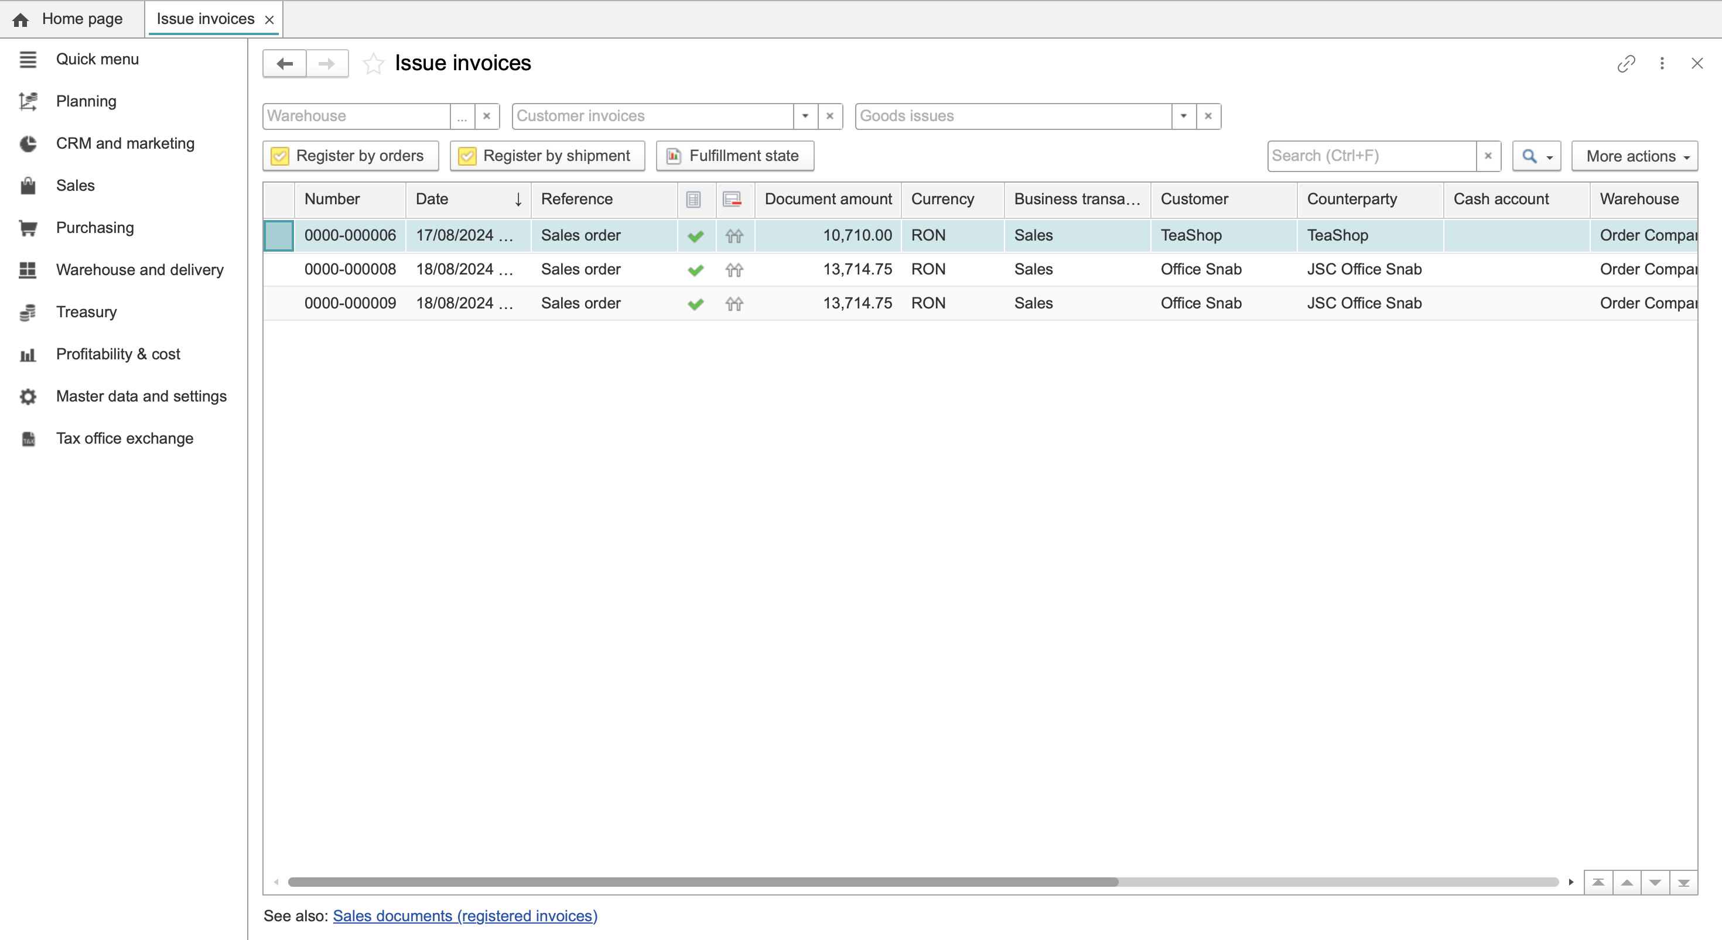Star the Issue invoices page as favorite

373,63
